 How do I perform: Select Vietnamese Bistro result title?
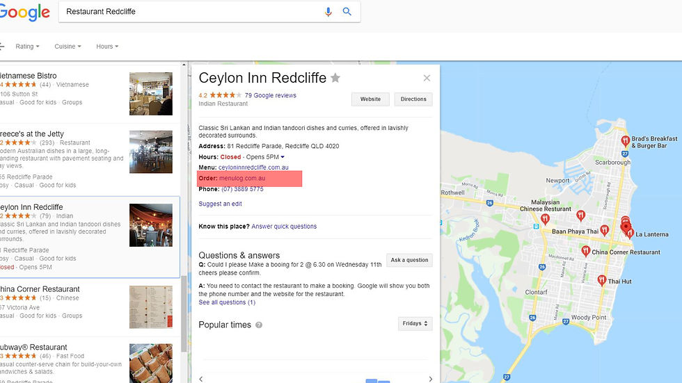(x=29, y=76)
